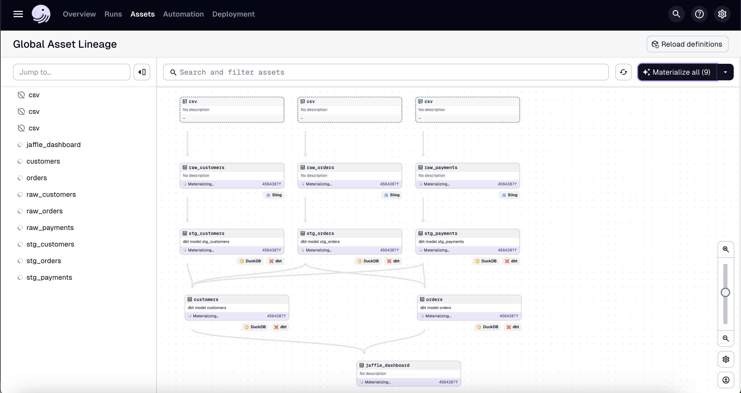Toggle the status circle next to customers asset
Viewport: 741px width, 393px height.
(20, 161)
